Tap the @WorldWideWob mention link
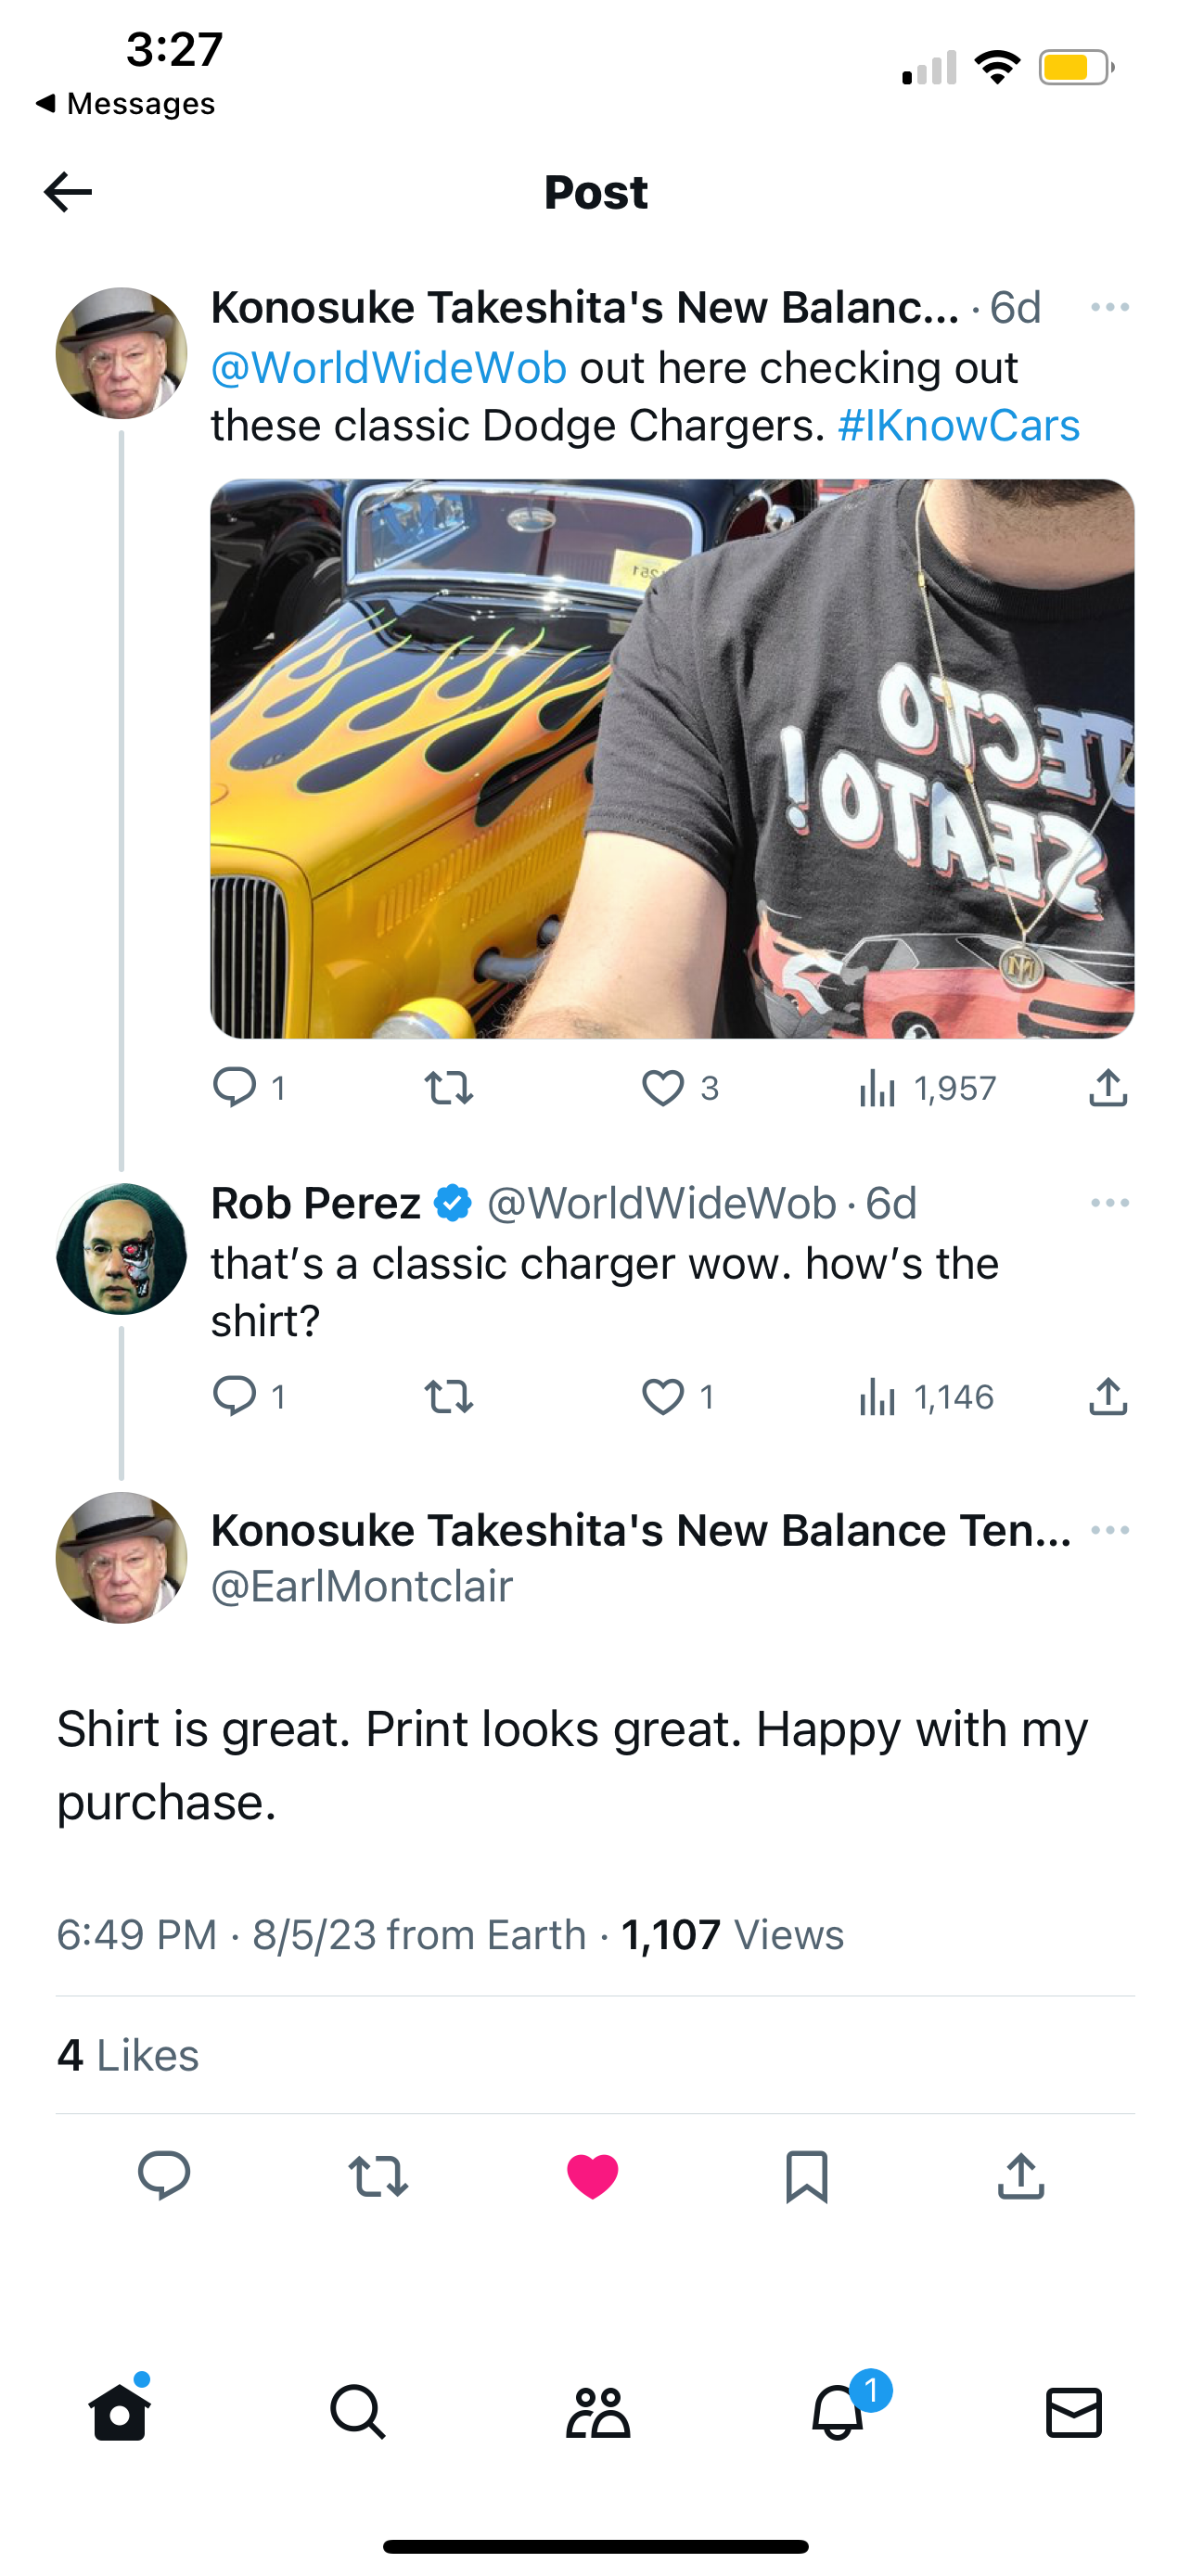The image size is (1191, 2576). [x=389, y=368]
